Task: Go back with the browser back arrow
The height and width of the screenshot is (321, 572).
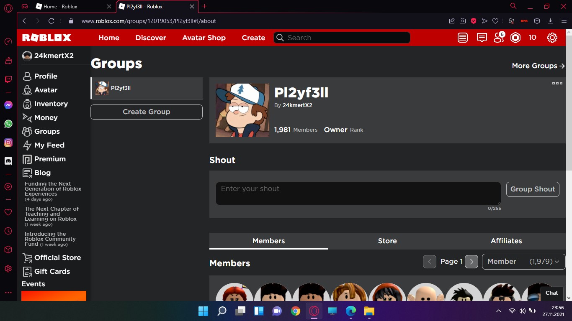Action: tap(24, 21)
